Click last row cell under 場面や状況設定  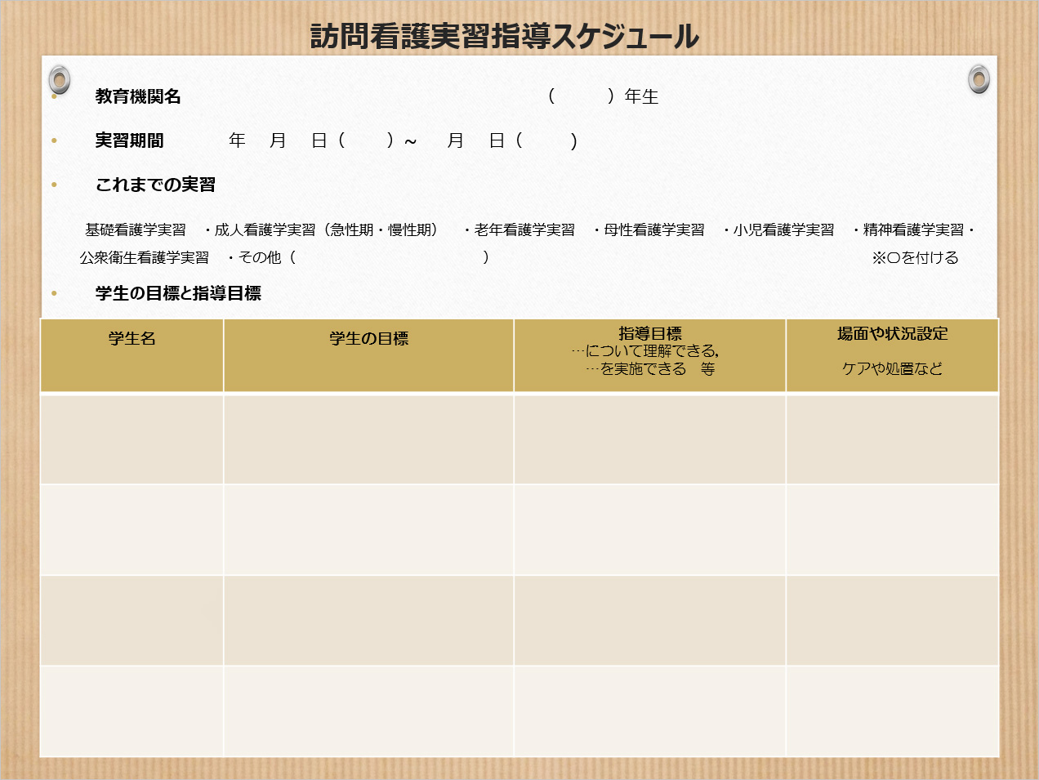click(892, 711)
